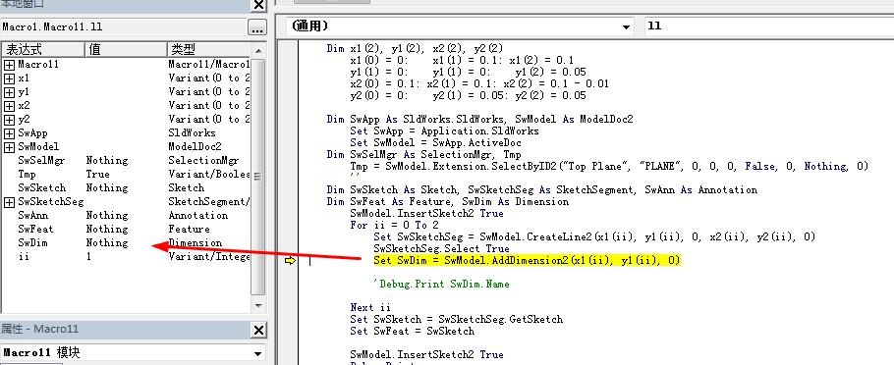Click the 值 column header
Screen dimensions: 894x365
[x=126, y=49]
